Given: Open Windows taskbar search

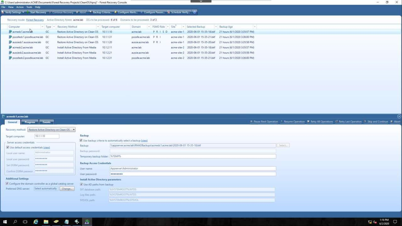Looking at the screenshot, I should point(15,222).
